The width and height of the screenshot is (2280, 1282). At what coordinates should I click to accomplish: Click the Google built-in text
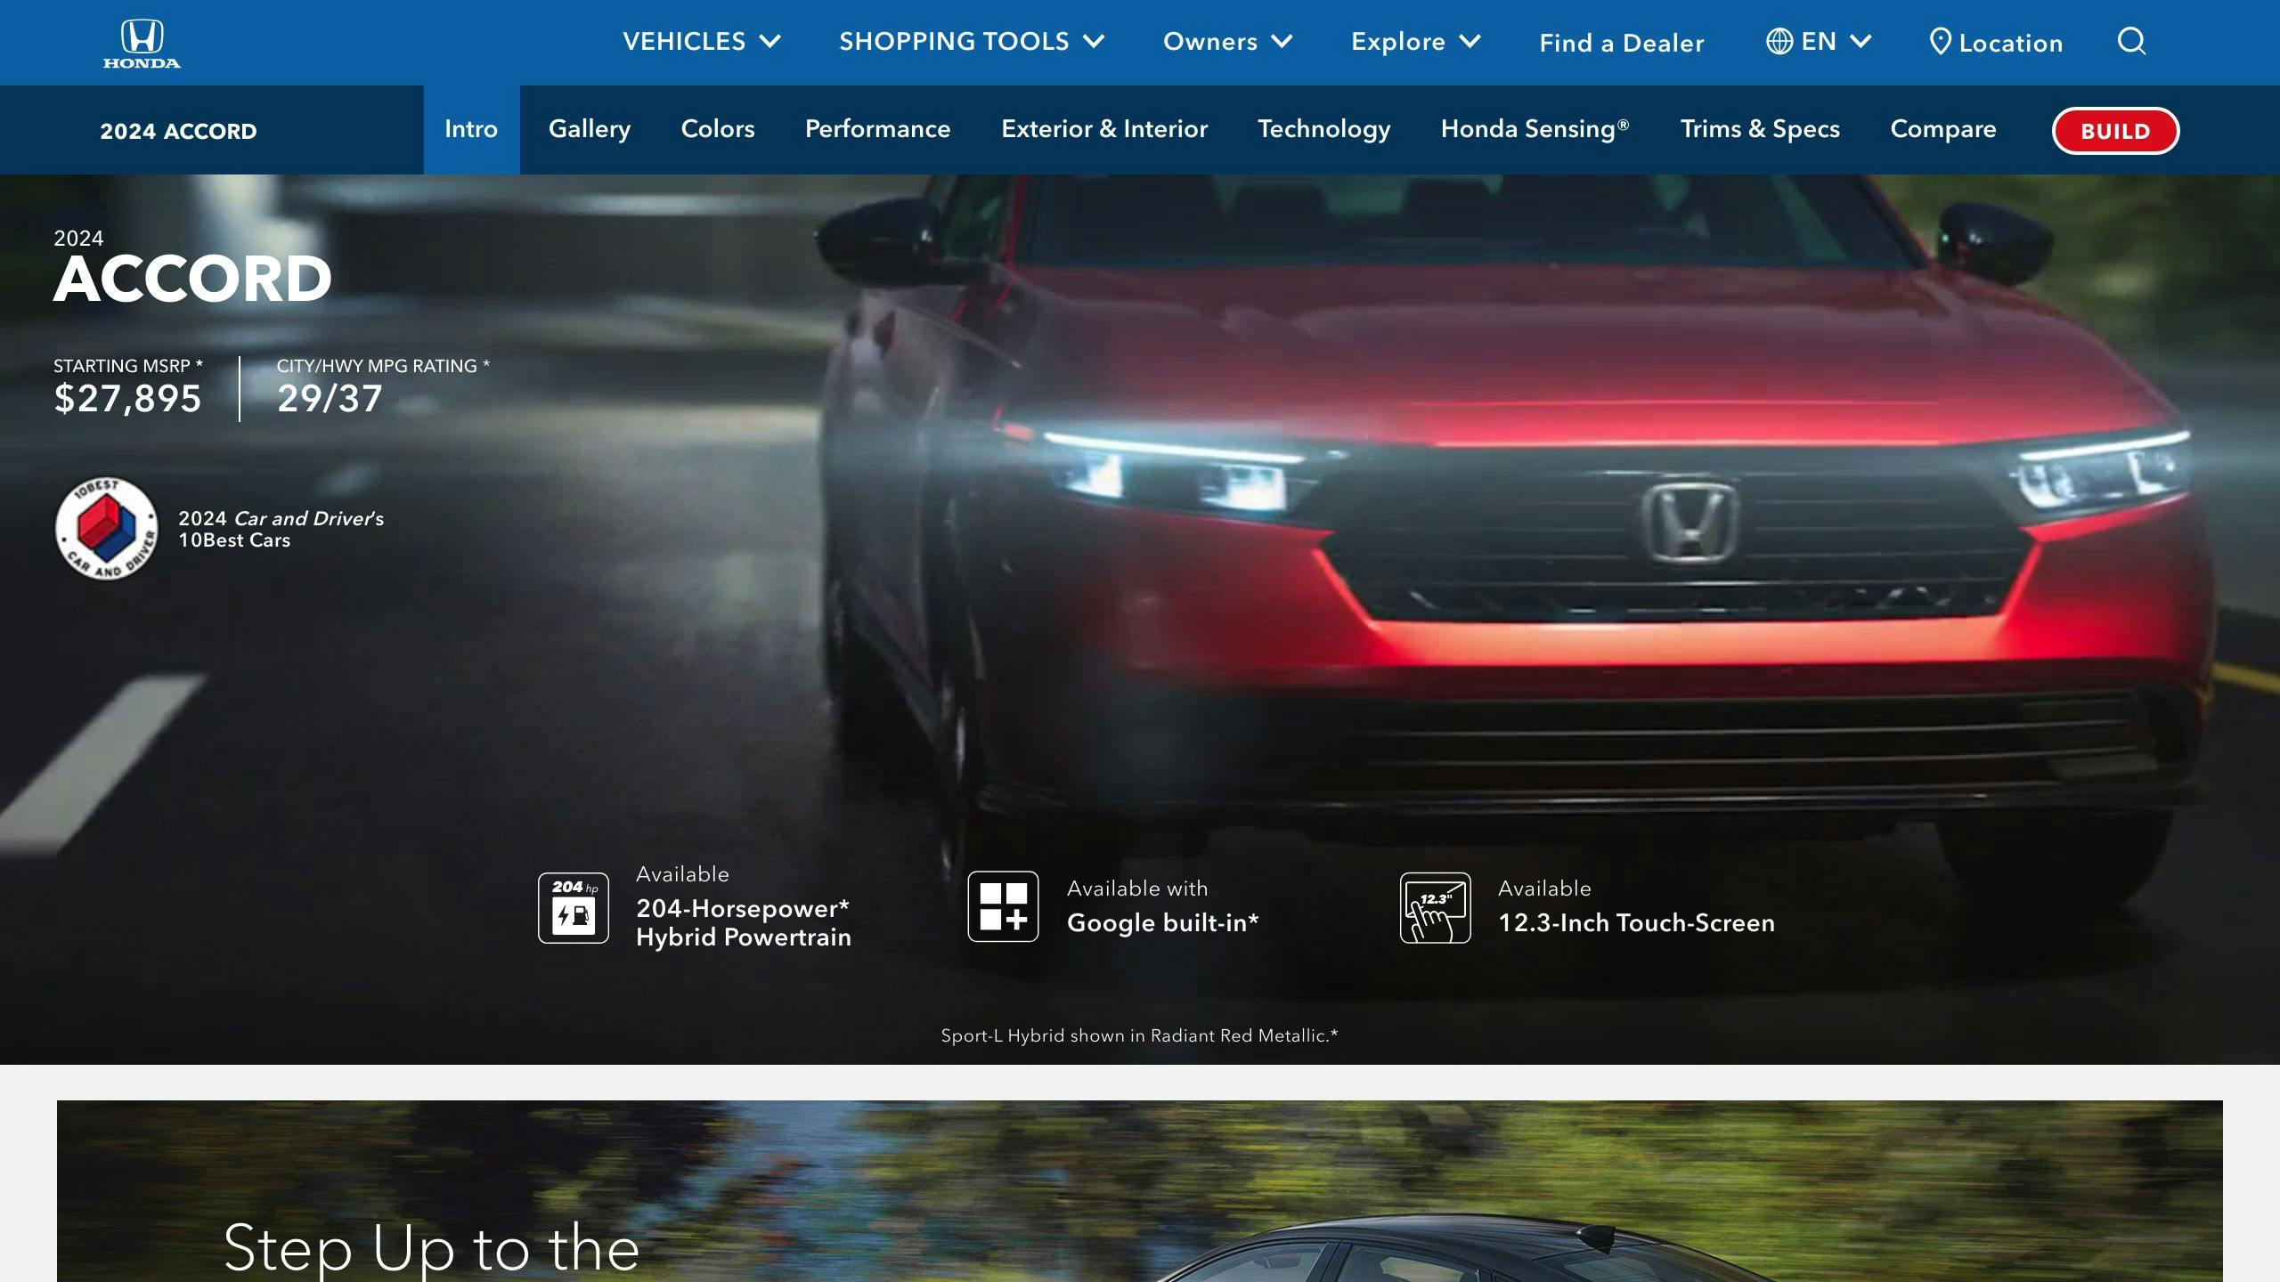pyautogui.click(x=1162, y=922)
